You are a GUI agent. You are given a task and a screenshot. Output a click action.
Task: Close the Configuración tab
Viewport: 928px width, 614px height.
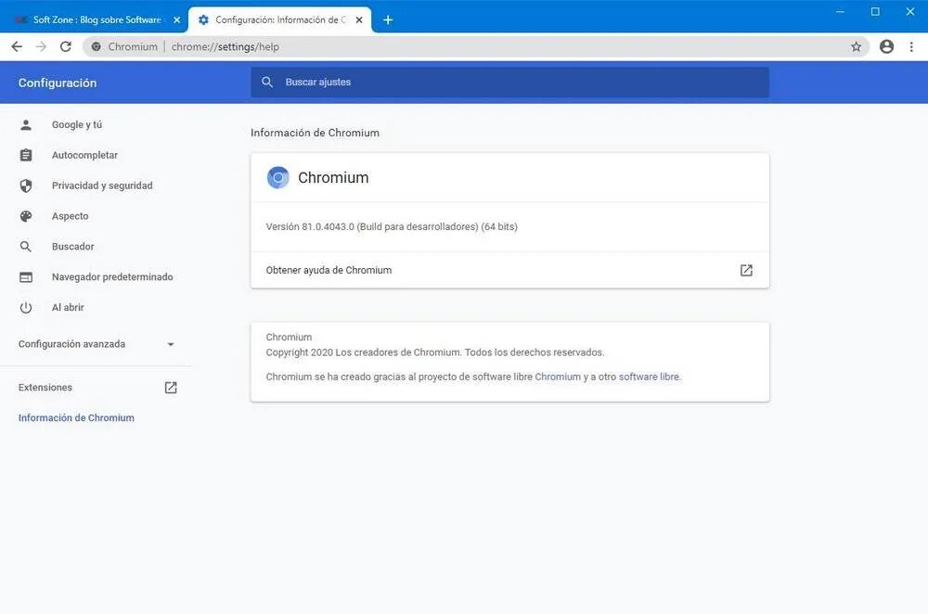[x=358, y=20]
